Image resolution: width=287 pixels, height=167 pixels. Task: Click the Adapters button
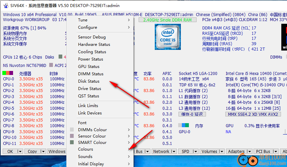pyautogui.click(x=236, y=152)
